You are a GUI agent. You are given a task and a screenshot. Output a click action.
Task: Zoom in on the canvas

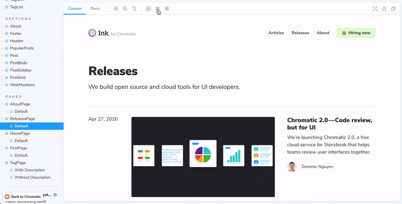point(116,9)
